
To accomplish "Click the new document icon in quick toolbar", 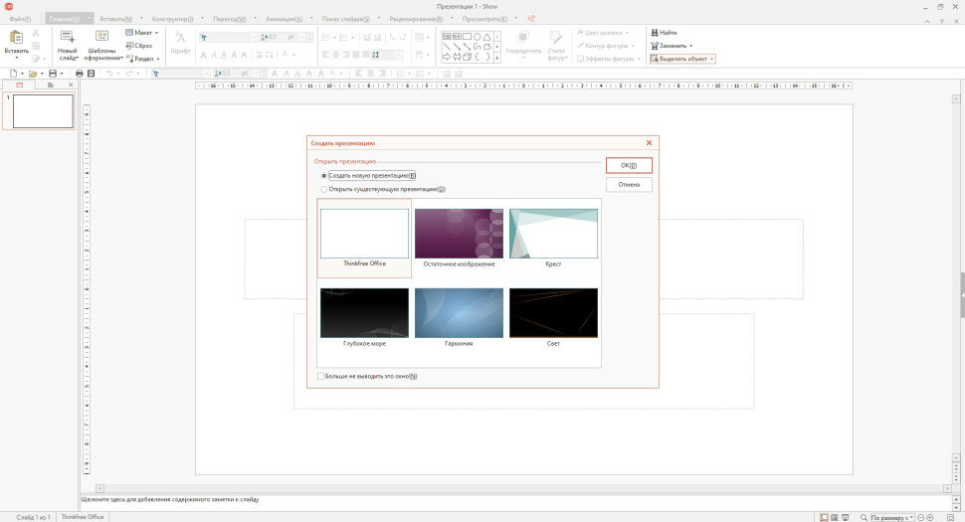I will pos(13,74).
